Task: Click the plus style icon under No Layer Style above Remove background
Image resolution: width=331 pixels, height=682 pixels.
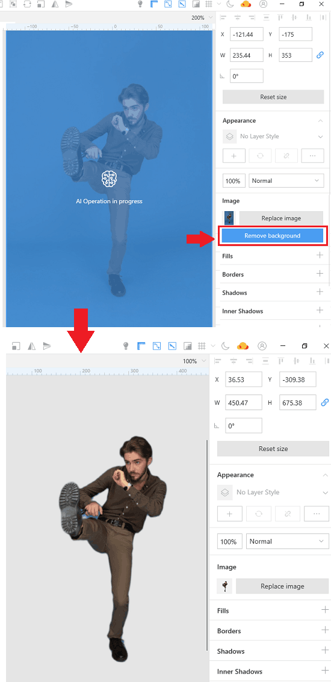Action: coord(234,155)
